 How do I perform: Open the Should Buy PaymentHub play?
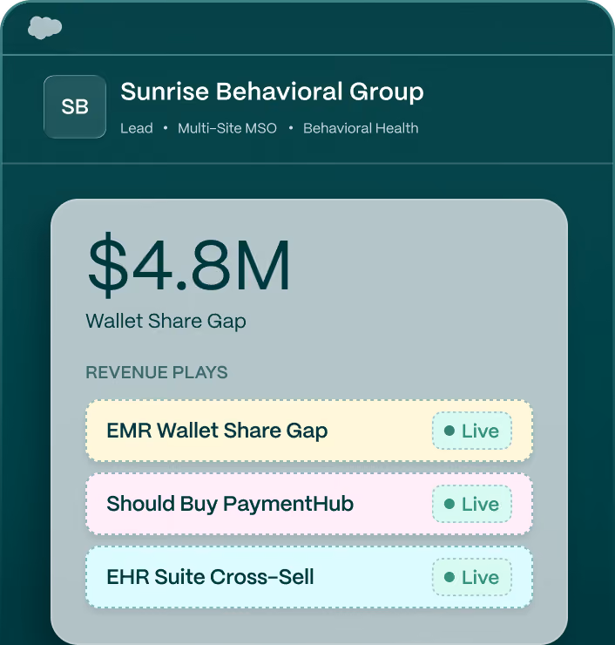[x=309, y=504]
